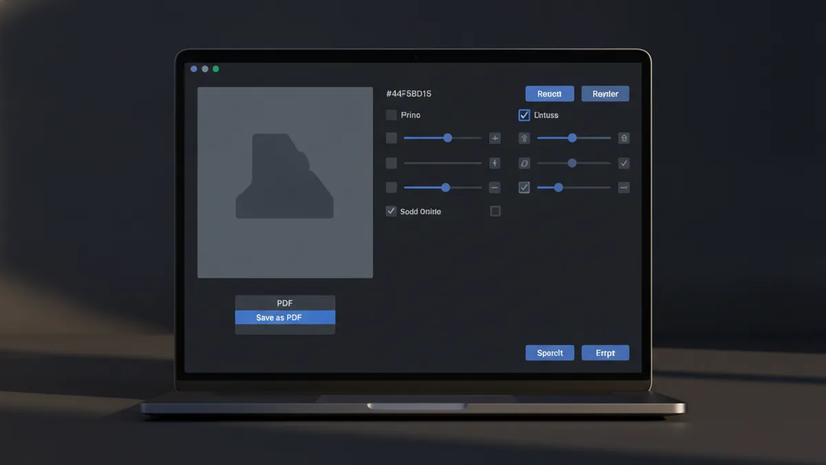The width and height of the screenshot is (826, 465).
Task: Click the plus button ending the greyed left-column slider
Action: click(494, 163)
